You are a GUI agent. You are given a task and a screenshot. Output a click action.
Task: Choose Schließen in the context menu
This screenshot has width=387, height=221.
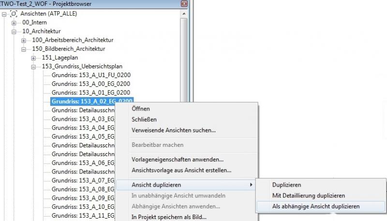click(144, 119)
